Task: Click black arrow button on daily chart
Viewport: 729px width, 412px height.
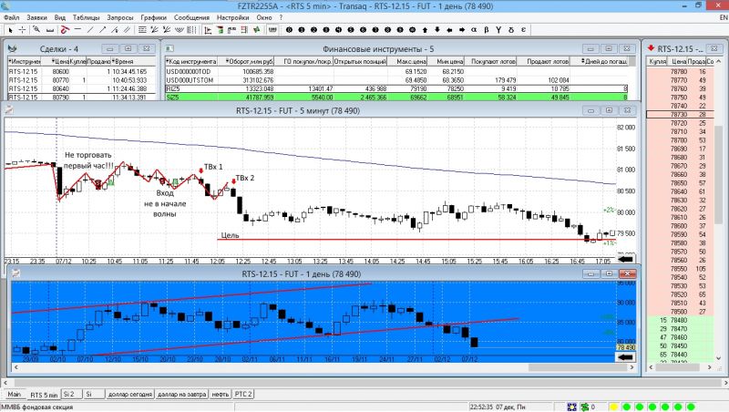Action: pos(625,357)
